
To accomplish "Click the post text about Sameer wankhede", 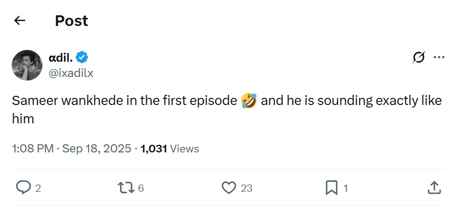I will pos(123,101).
